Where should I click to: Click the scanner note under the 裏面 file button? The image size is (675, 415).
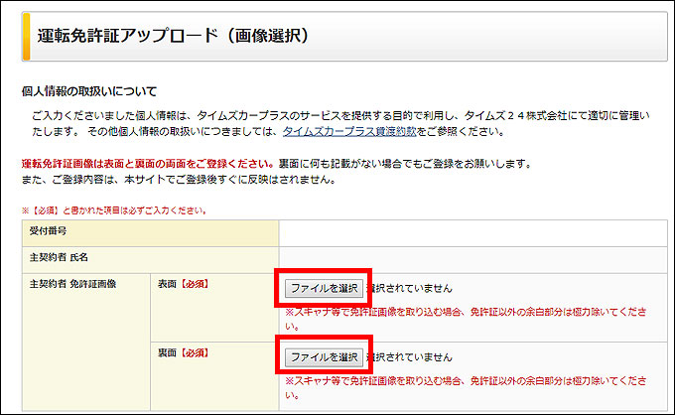(466, 388)
